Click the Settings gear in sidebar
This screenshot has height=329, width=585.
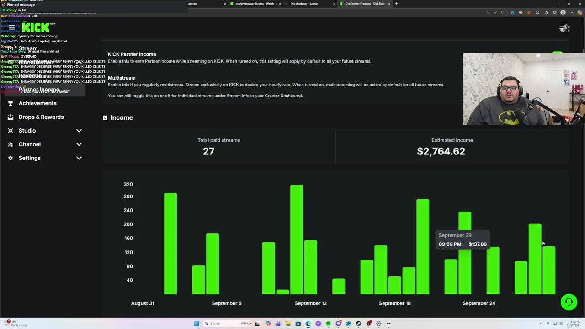pyautogui.click(x=11, y=158)
